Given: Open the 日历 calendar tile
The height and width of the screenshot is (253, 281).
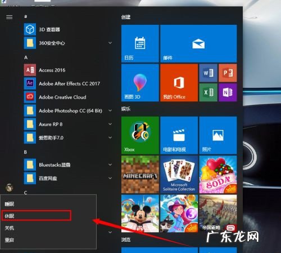Looking at the screenshot, I should click(x=140, y=43).
